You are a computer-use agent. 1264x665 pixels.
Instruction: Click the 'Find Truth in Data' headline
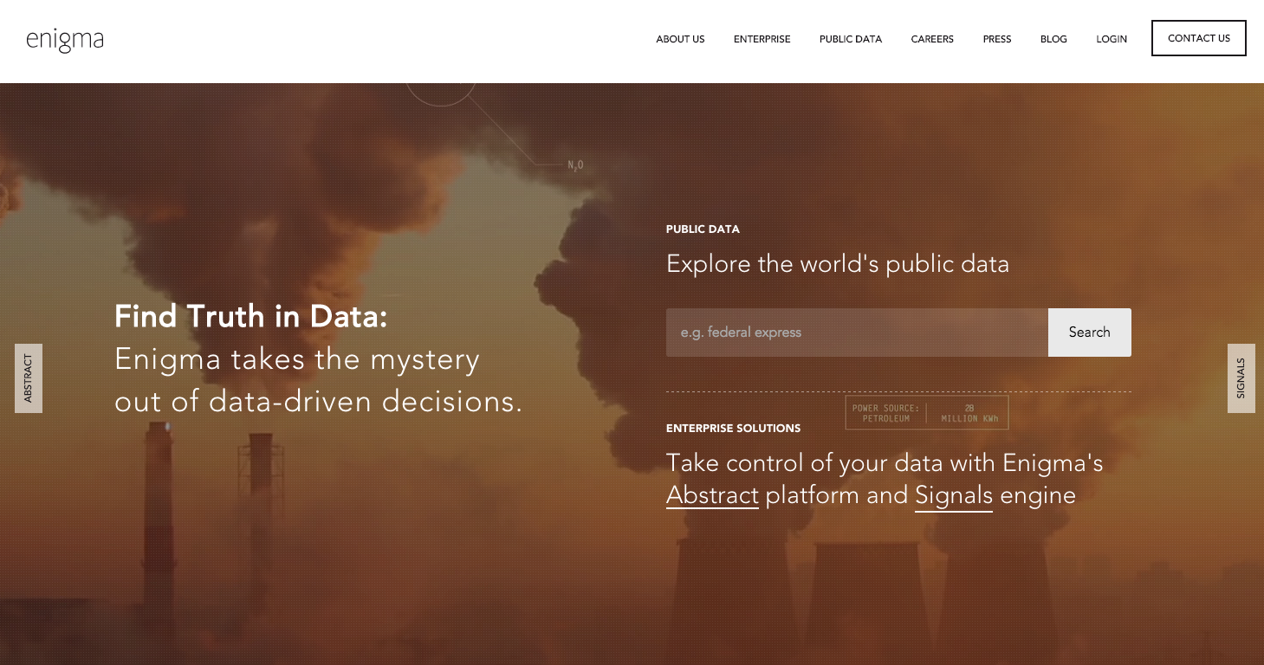point(251,317)
